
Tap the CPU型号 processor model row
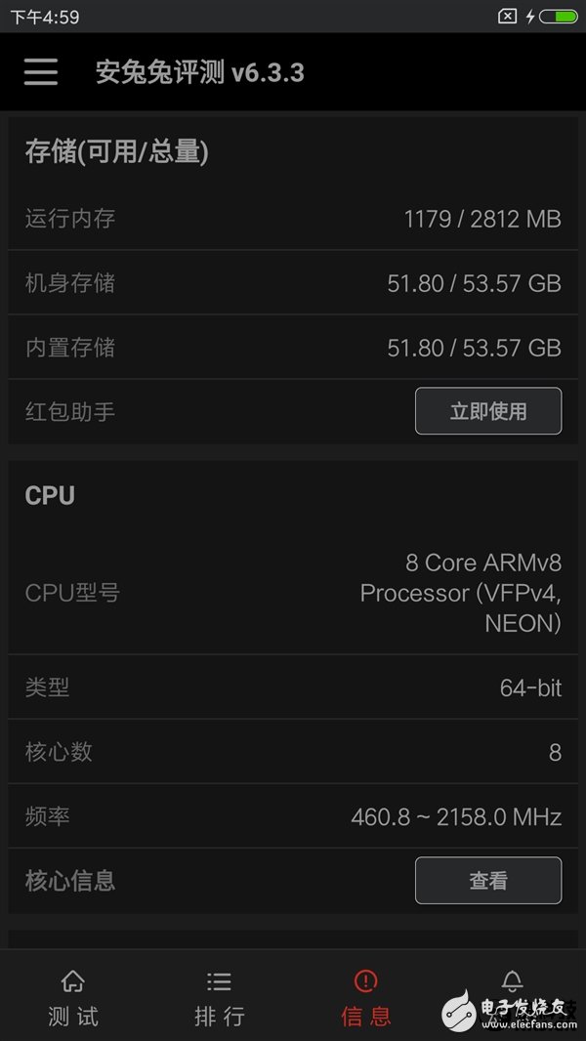coord(293,593)
